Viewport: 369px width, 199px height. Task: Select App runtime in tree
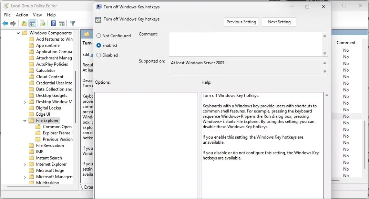pos(48,46)
